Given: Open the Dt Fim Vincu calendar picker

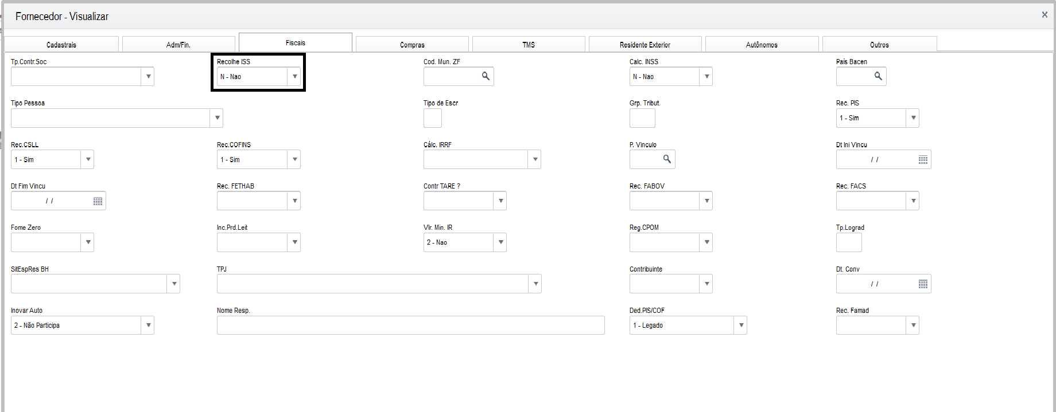Looking at the screenshot, I should tap(98, 201).
